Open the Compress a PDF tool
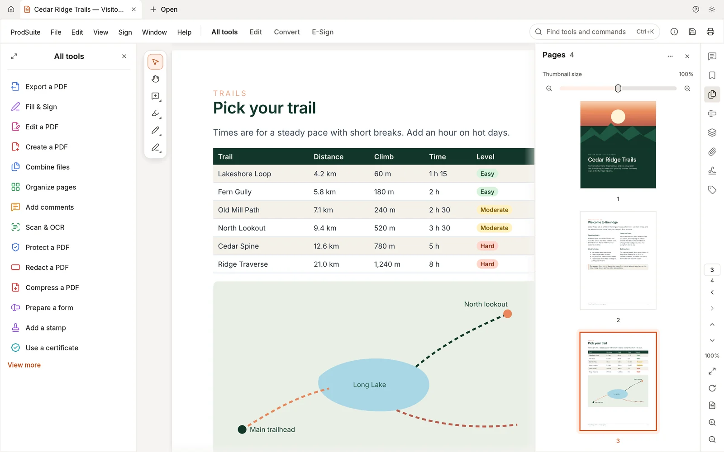This screenshot has height=452, width=724. 69,287
